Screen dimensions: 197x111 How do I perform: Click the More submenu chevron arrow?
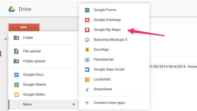74,104
